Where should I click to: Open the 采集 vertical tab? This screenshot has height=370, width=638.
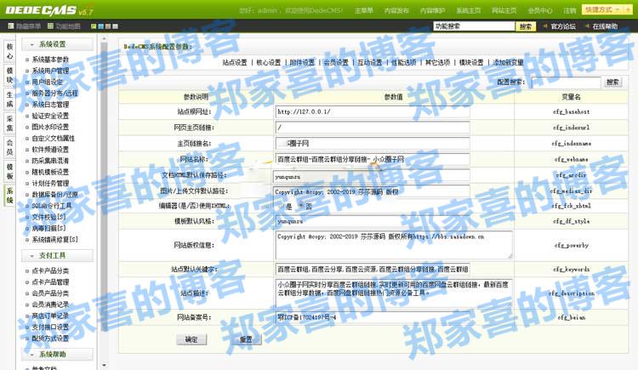pyautogui.click(x=9, y=123)
